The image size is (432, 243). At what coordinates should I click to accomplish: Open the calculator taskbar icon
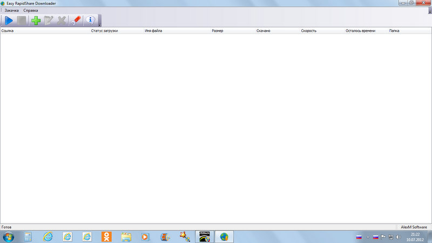tap(28, 237)
